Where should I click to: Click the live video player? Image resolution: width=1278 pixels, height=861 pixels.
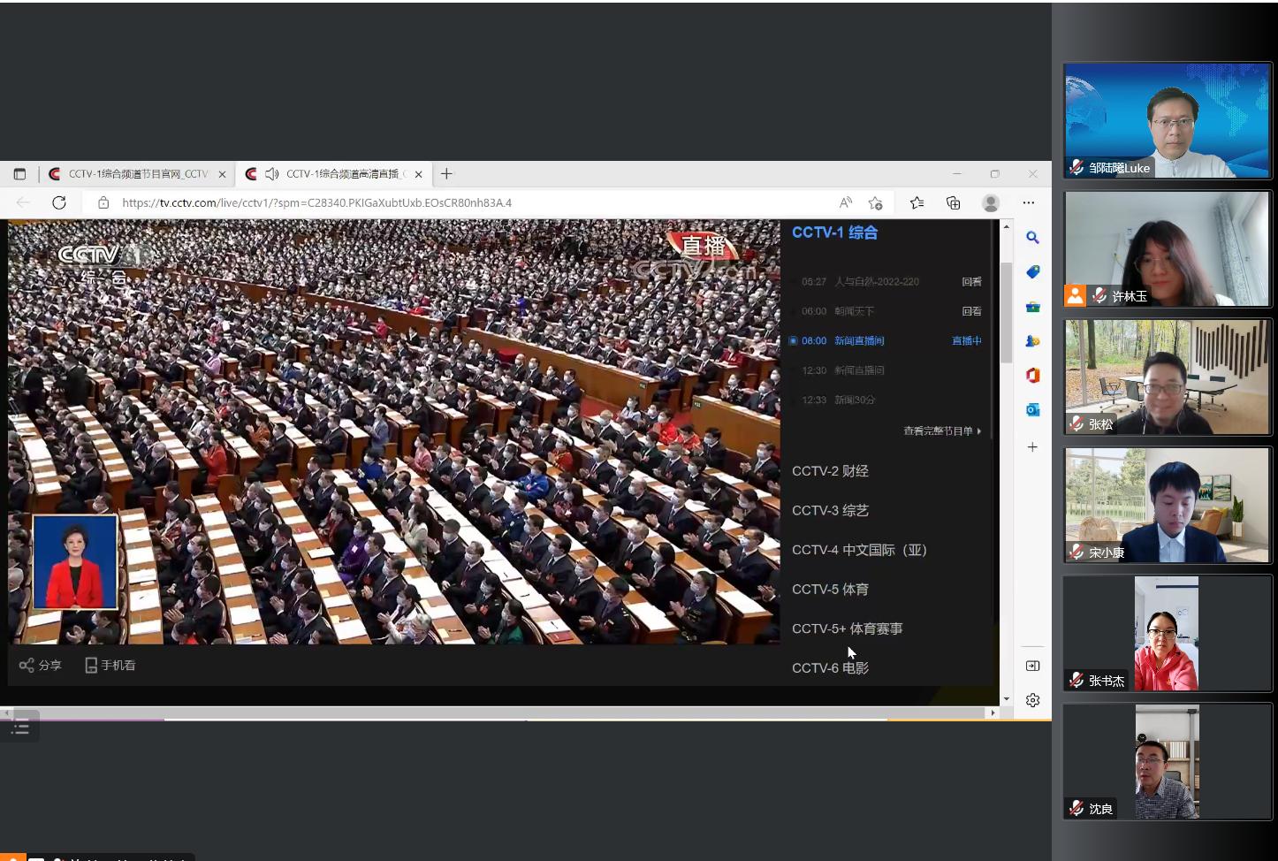[394, 432]
